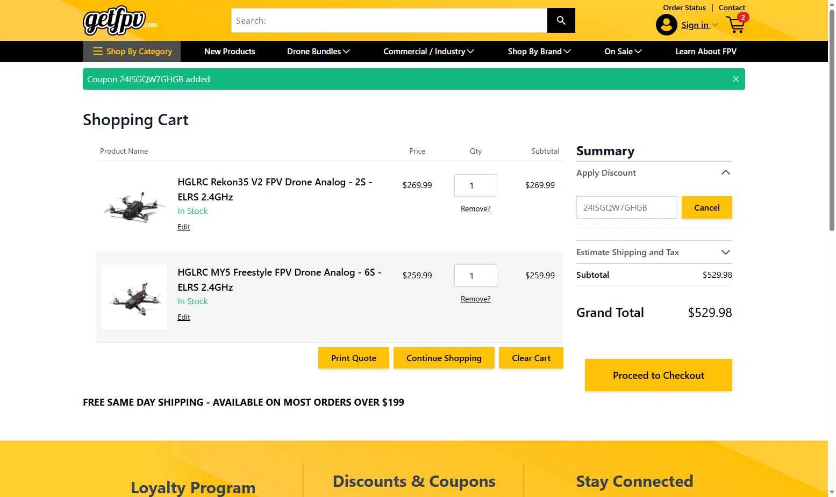Click the search magnifier button

(x=561, y=20)
